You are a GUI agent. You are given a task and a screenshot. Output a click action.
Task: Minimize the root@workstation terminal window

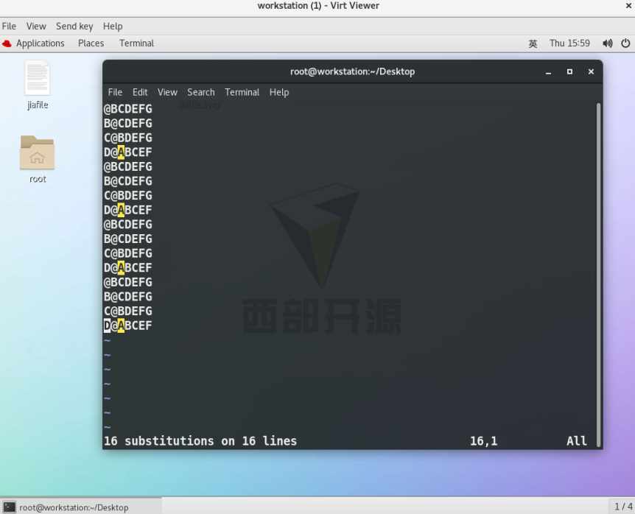(x=548, y=72)
